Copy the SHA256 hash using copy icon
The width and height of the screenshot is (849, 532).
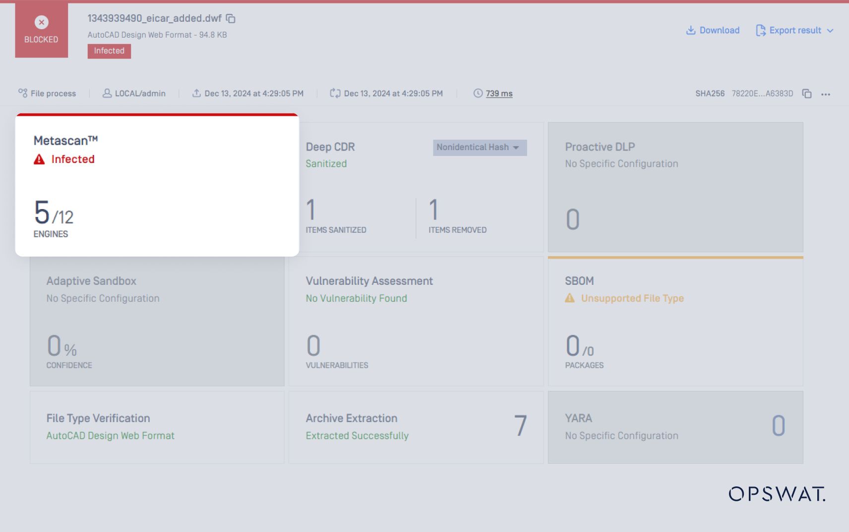(806, 93)
